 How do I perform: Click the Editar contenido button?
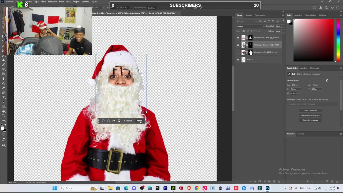[x=310, y=110]
